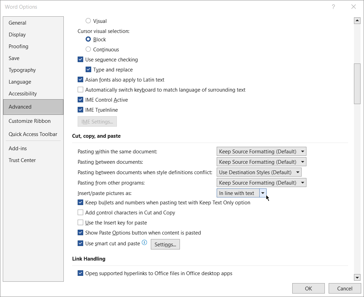Open the Proofing options category
The height and width of the screenshot is (297, 364).
click(x=33, y=46)
